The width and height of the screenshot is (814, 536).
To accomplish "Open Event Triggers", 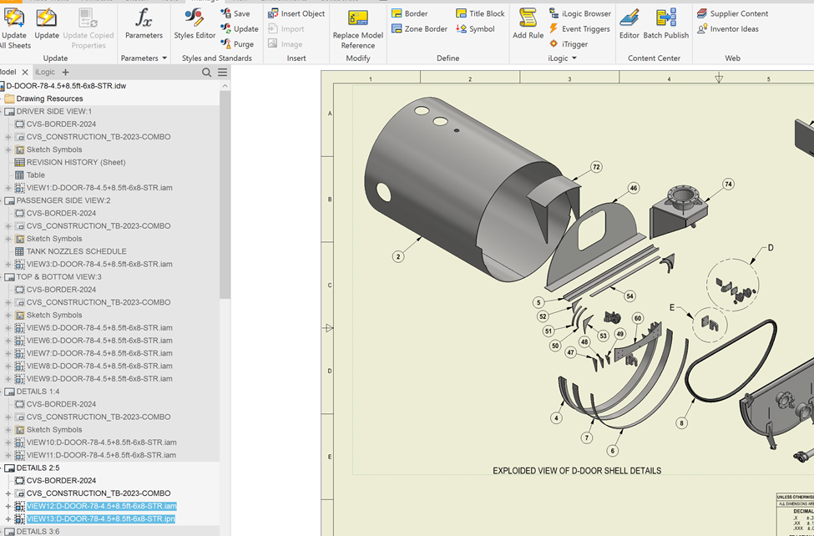I will pos(579,29).
